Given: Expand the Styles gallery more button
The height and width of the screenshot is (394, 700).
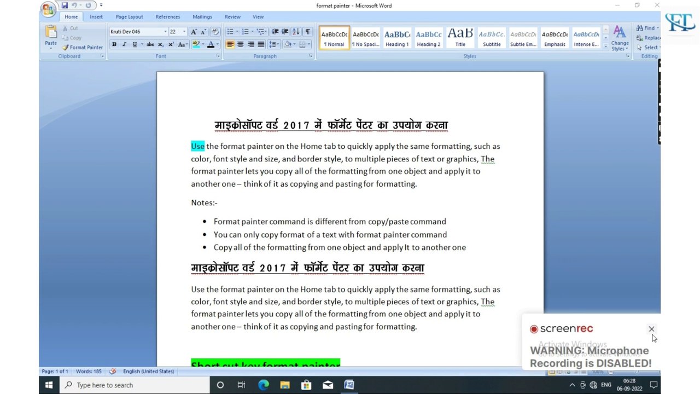Looking at the screenshot, I should tap(605, 47).
